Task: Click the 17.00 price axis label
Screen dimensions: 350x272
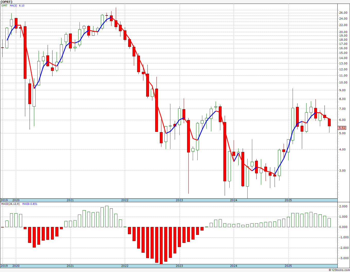Action: [x=343, y=44]
